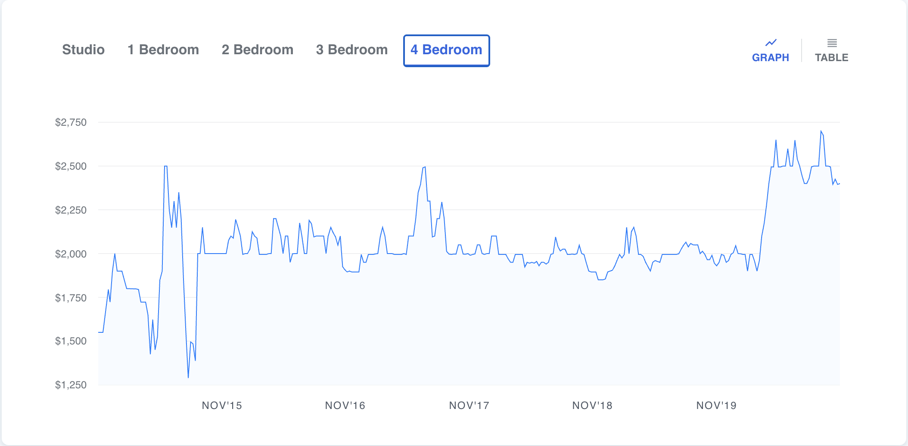Click the table lines icon above TABLE

coord(832,43)
